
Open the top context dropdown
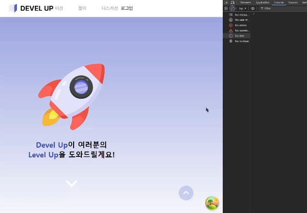tap(243, 8)
